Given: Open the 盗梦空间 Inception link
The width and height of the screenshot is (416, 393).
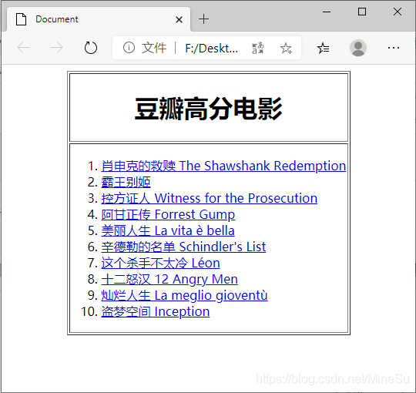Looking at the screenshot, I should coord(156,311).
